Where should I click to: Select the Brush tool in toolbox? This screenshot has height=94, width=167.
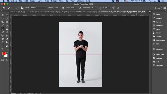pos(3,29)
